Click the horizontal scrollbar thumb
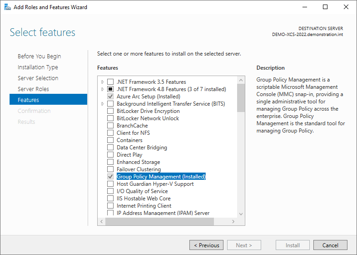357x255 pixels. tap(159, 221)
